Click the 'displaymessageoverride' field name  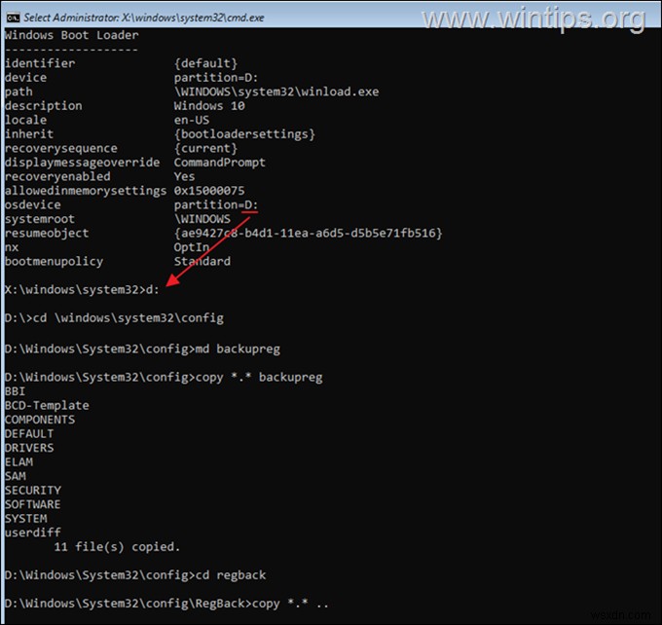[x=83, y=163]
